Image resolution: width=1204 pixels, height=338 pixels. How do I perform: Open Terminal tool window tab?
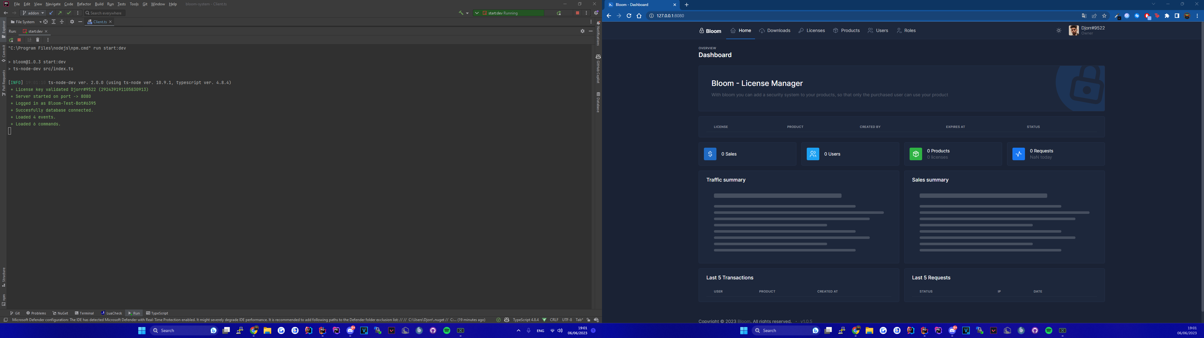tap(84, 313)
